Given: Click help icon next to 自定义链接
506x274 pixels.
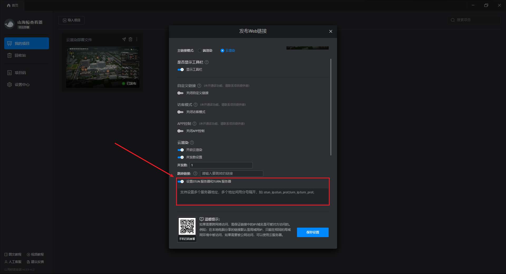Looking at the screenshot, I should tap(199, 86).
